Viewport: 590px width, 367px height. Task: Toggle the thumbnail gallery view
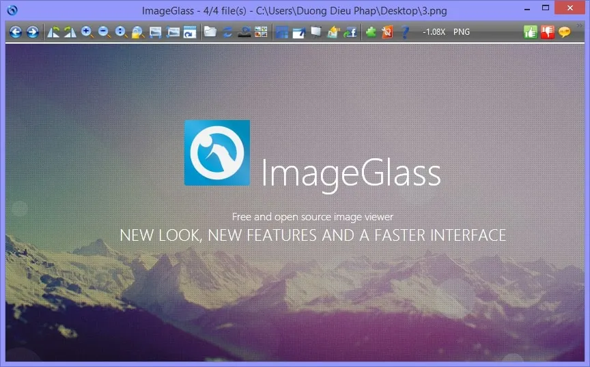click(261, 32)
